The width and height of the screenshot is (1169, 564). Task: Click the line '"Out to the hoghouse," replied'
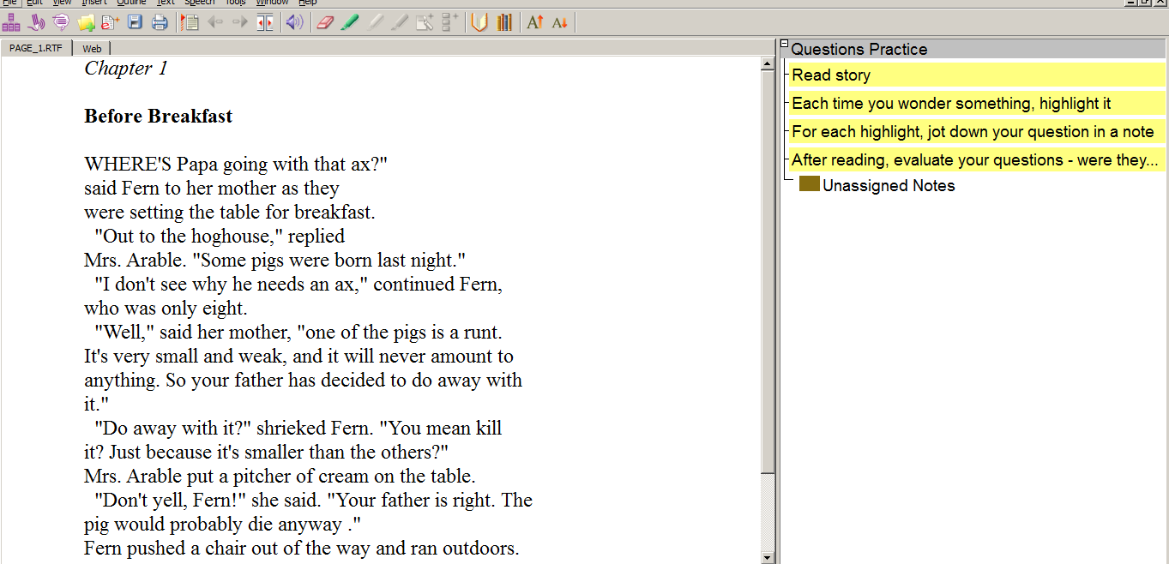[x=220, y=237]
